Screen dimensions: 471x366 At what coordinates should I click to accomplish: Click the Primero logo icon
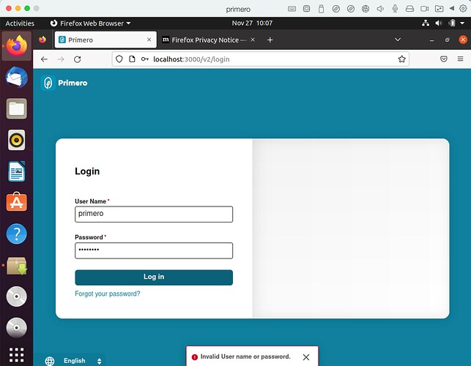click(48, 83)
